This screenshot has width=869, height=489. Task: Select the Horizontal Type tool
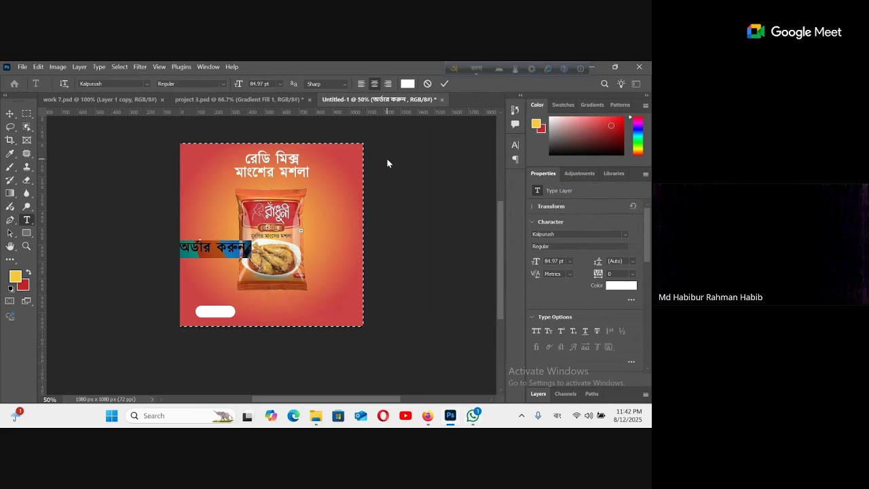click(x=26, y=220)
